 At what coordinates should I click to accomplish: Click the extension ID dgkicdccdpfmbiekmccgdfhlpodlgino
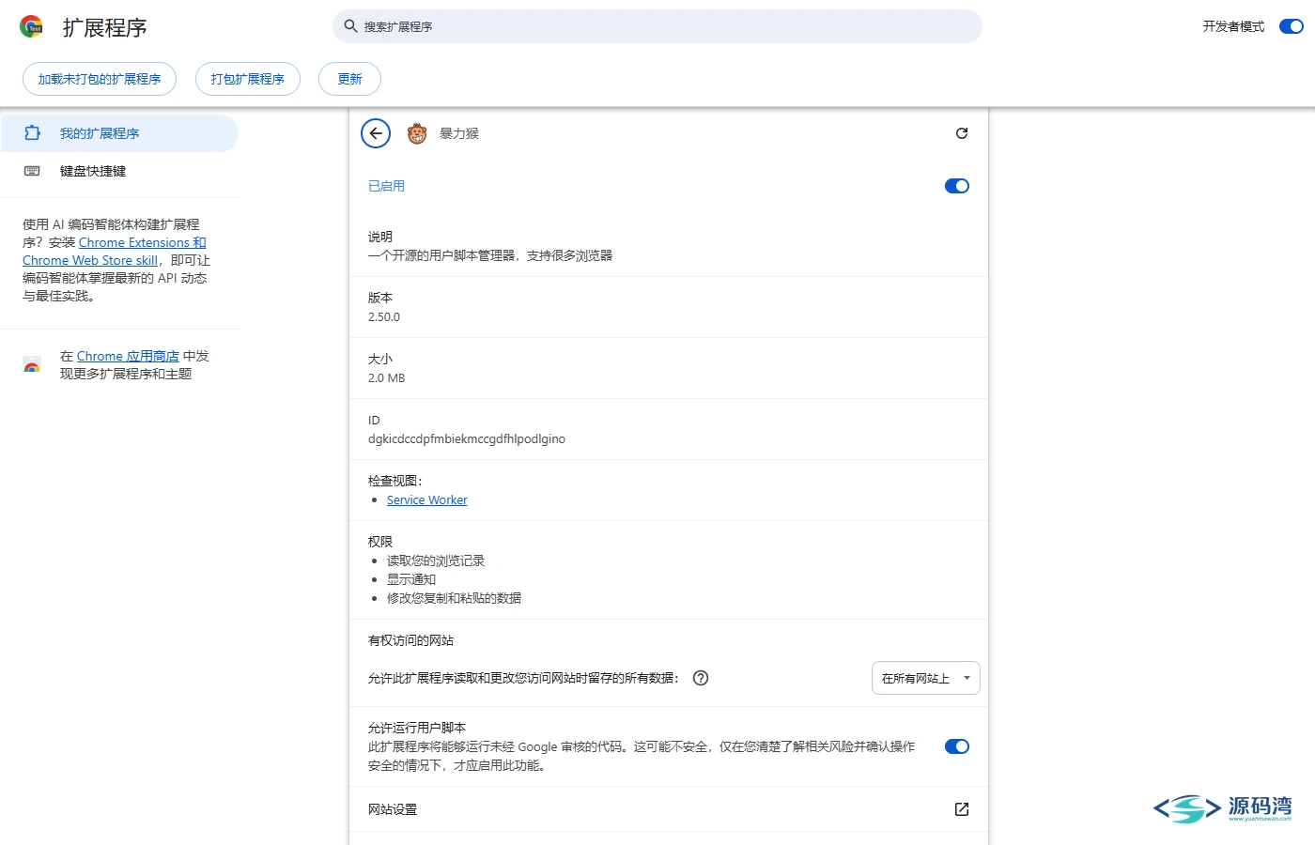(x=467, y=439)
